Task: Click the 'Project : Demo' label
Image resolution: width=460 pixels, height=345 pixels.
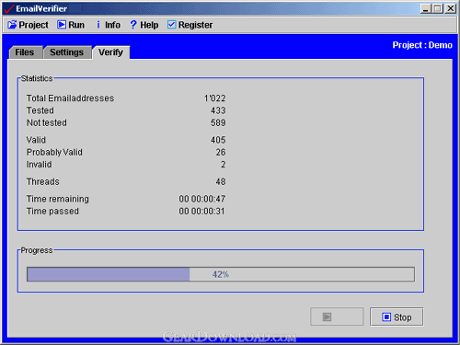Action: point(422,45)
